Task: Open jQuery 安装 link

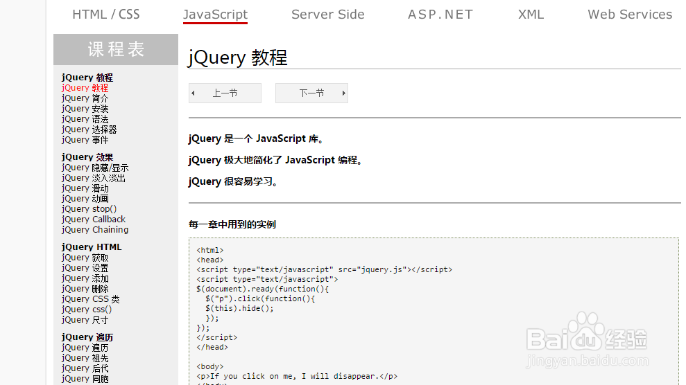Action: (85, 109)
